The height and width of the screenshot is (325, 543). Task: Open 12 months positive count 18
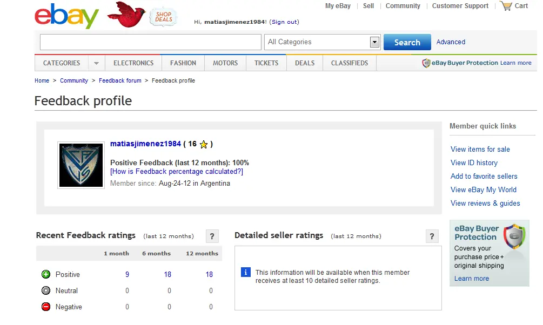[209, 274]
